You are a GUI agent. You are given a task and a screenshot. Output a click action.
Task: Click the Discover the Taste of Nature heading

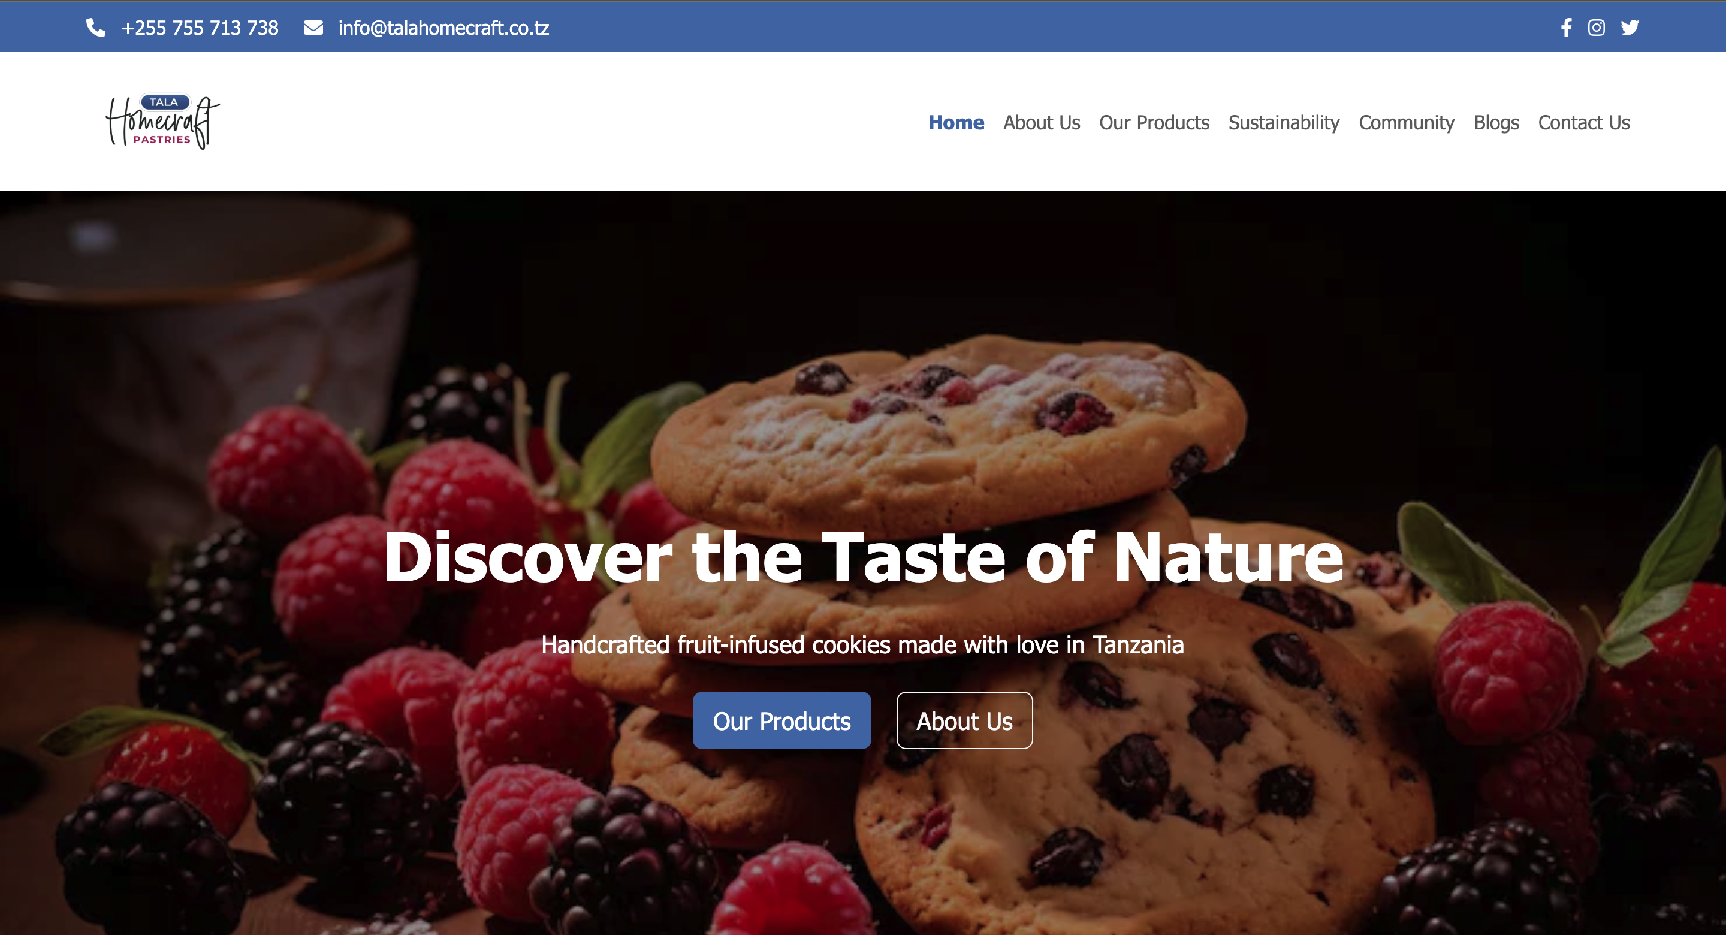click(863, 557)
